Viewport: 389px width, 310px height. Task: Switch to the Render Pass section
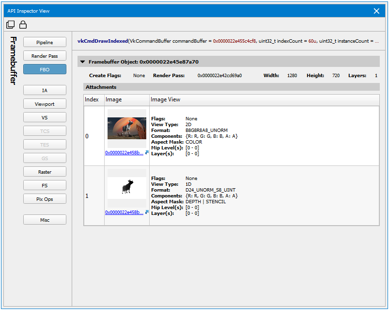45,56
